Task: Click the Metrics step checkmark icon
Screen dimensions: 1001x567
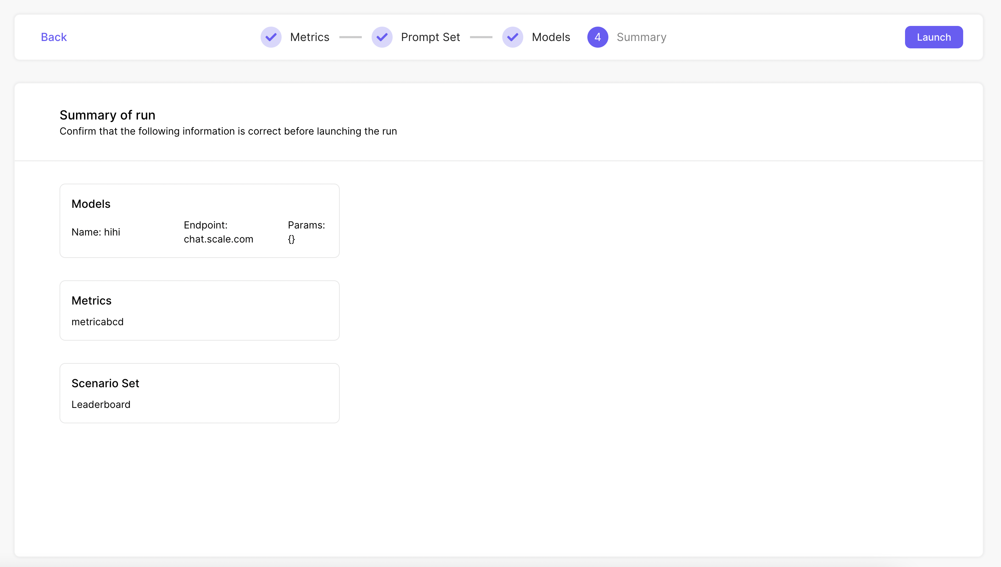Action: [271, 37]
